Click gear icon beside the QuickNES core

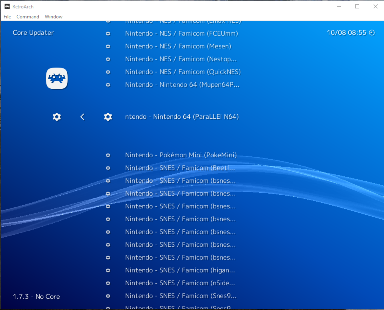(108, 72)
